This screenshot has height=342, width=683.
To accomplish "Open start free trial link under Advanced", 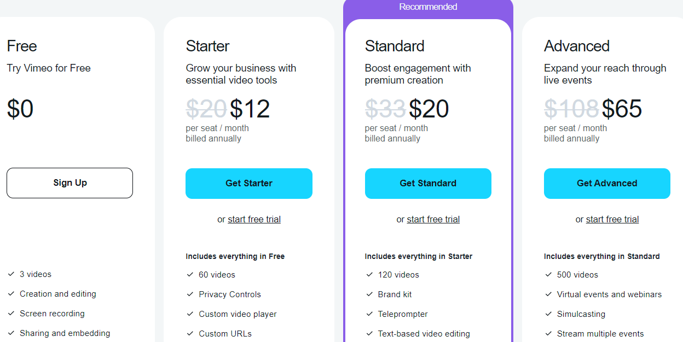I will (x=612, y=219).
